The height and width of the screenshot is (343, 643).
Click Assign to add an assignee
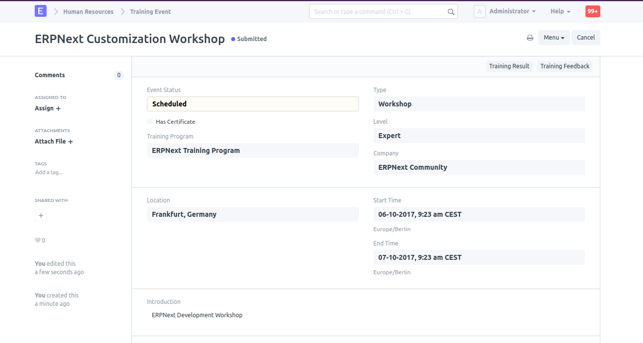(48, 108)
